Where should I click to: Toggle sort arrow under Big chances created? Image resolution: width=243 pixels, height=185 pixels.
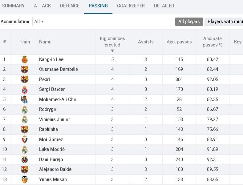pyautogui.click(x=112, y=51)
